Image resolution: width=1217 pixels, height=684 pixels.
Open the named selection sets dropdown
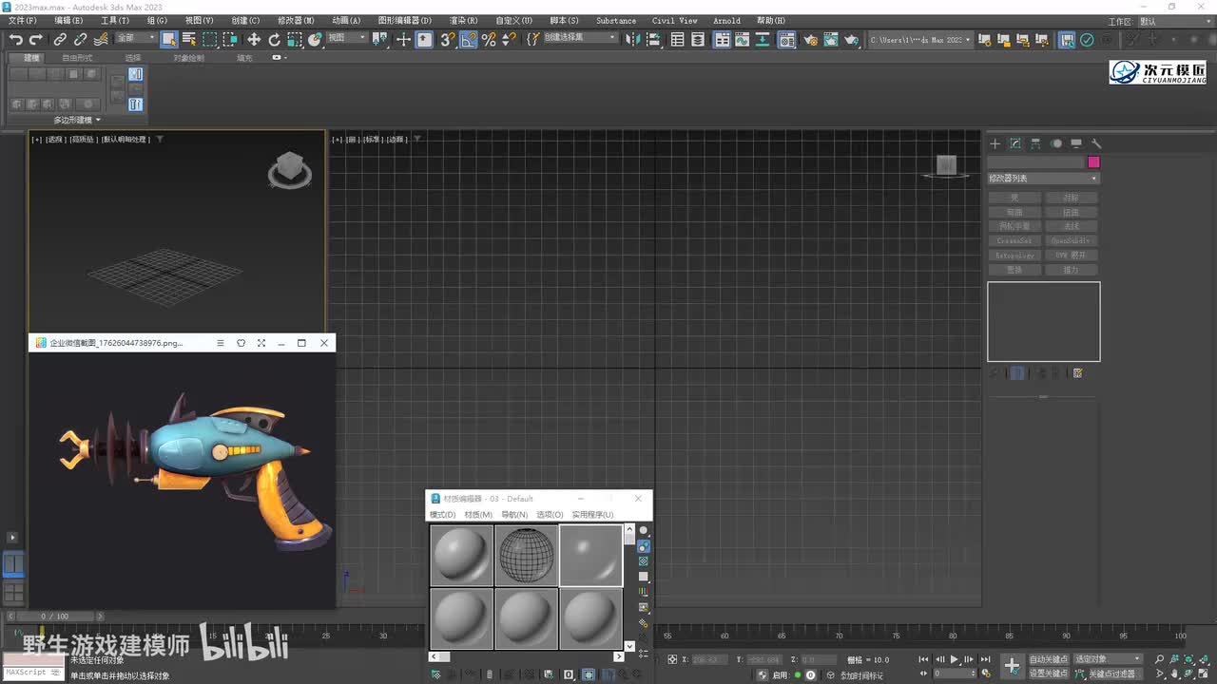coord(580,38)
